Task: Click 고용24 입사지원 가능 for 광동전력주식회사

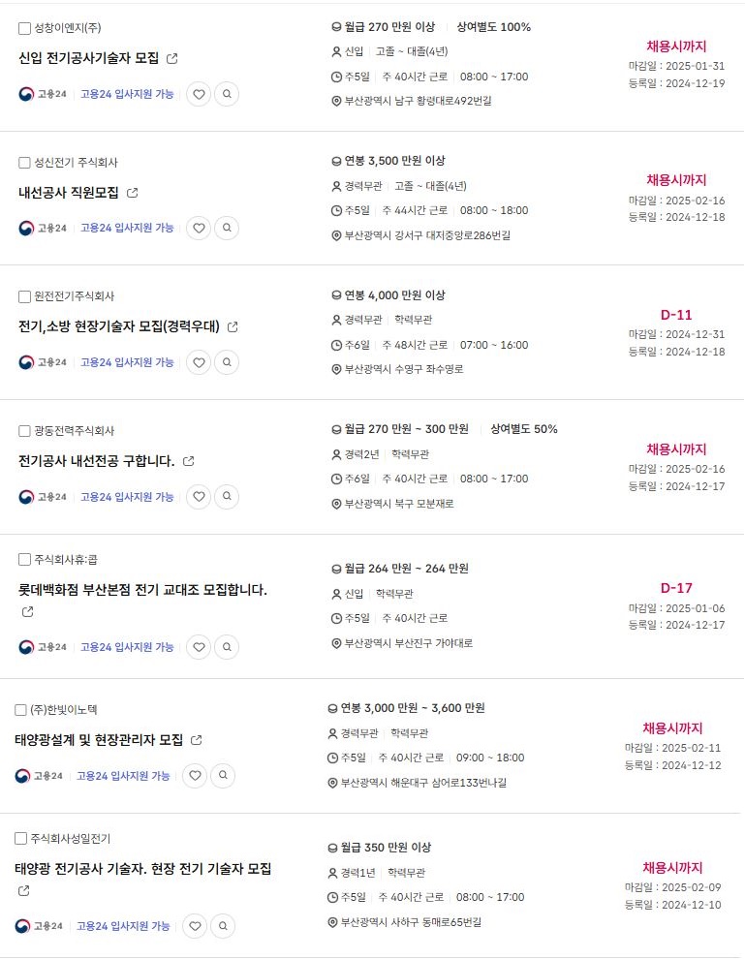Action: [x=127, y=497]
